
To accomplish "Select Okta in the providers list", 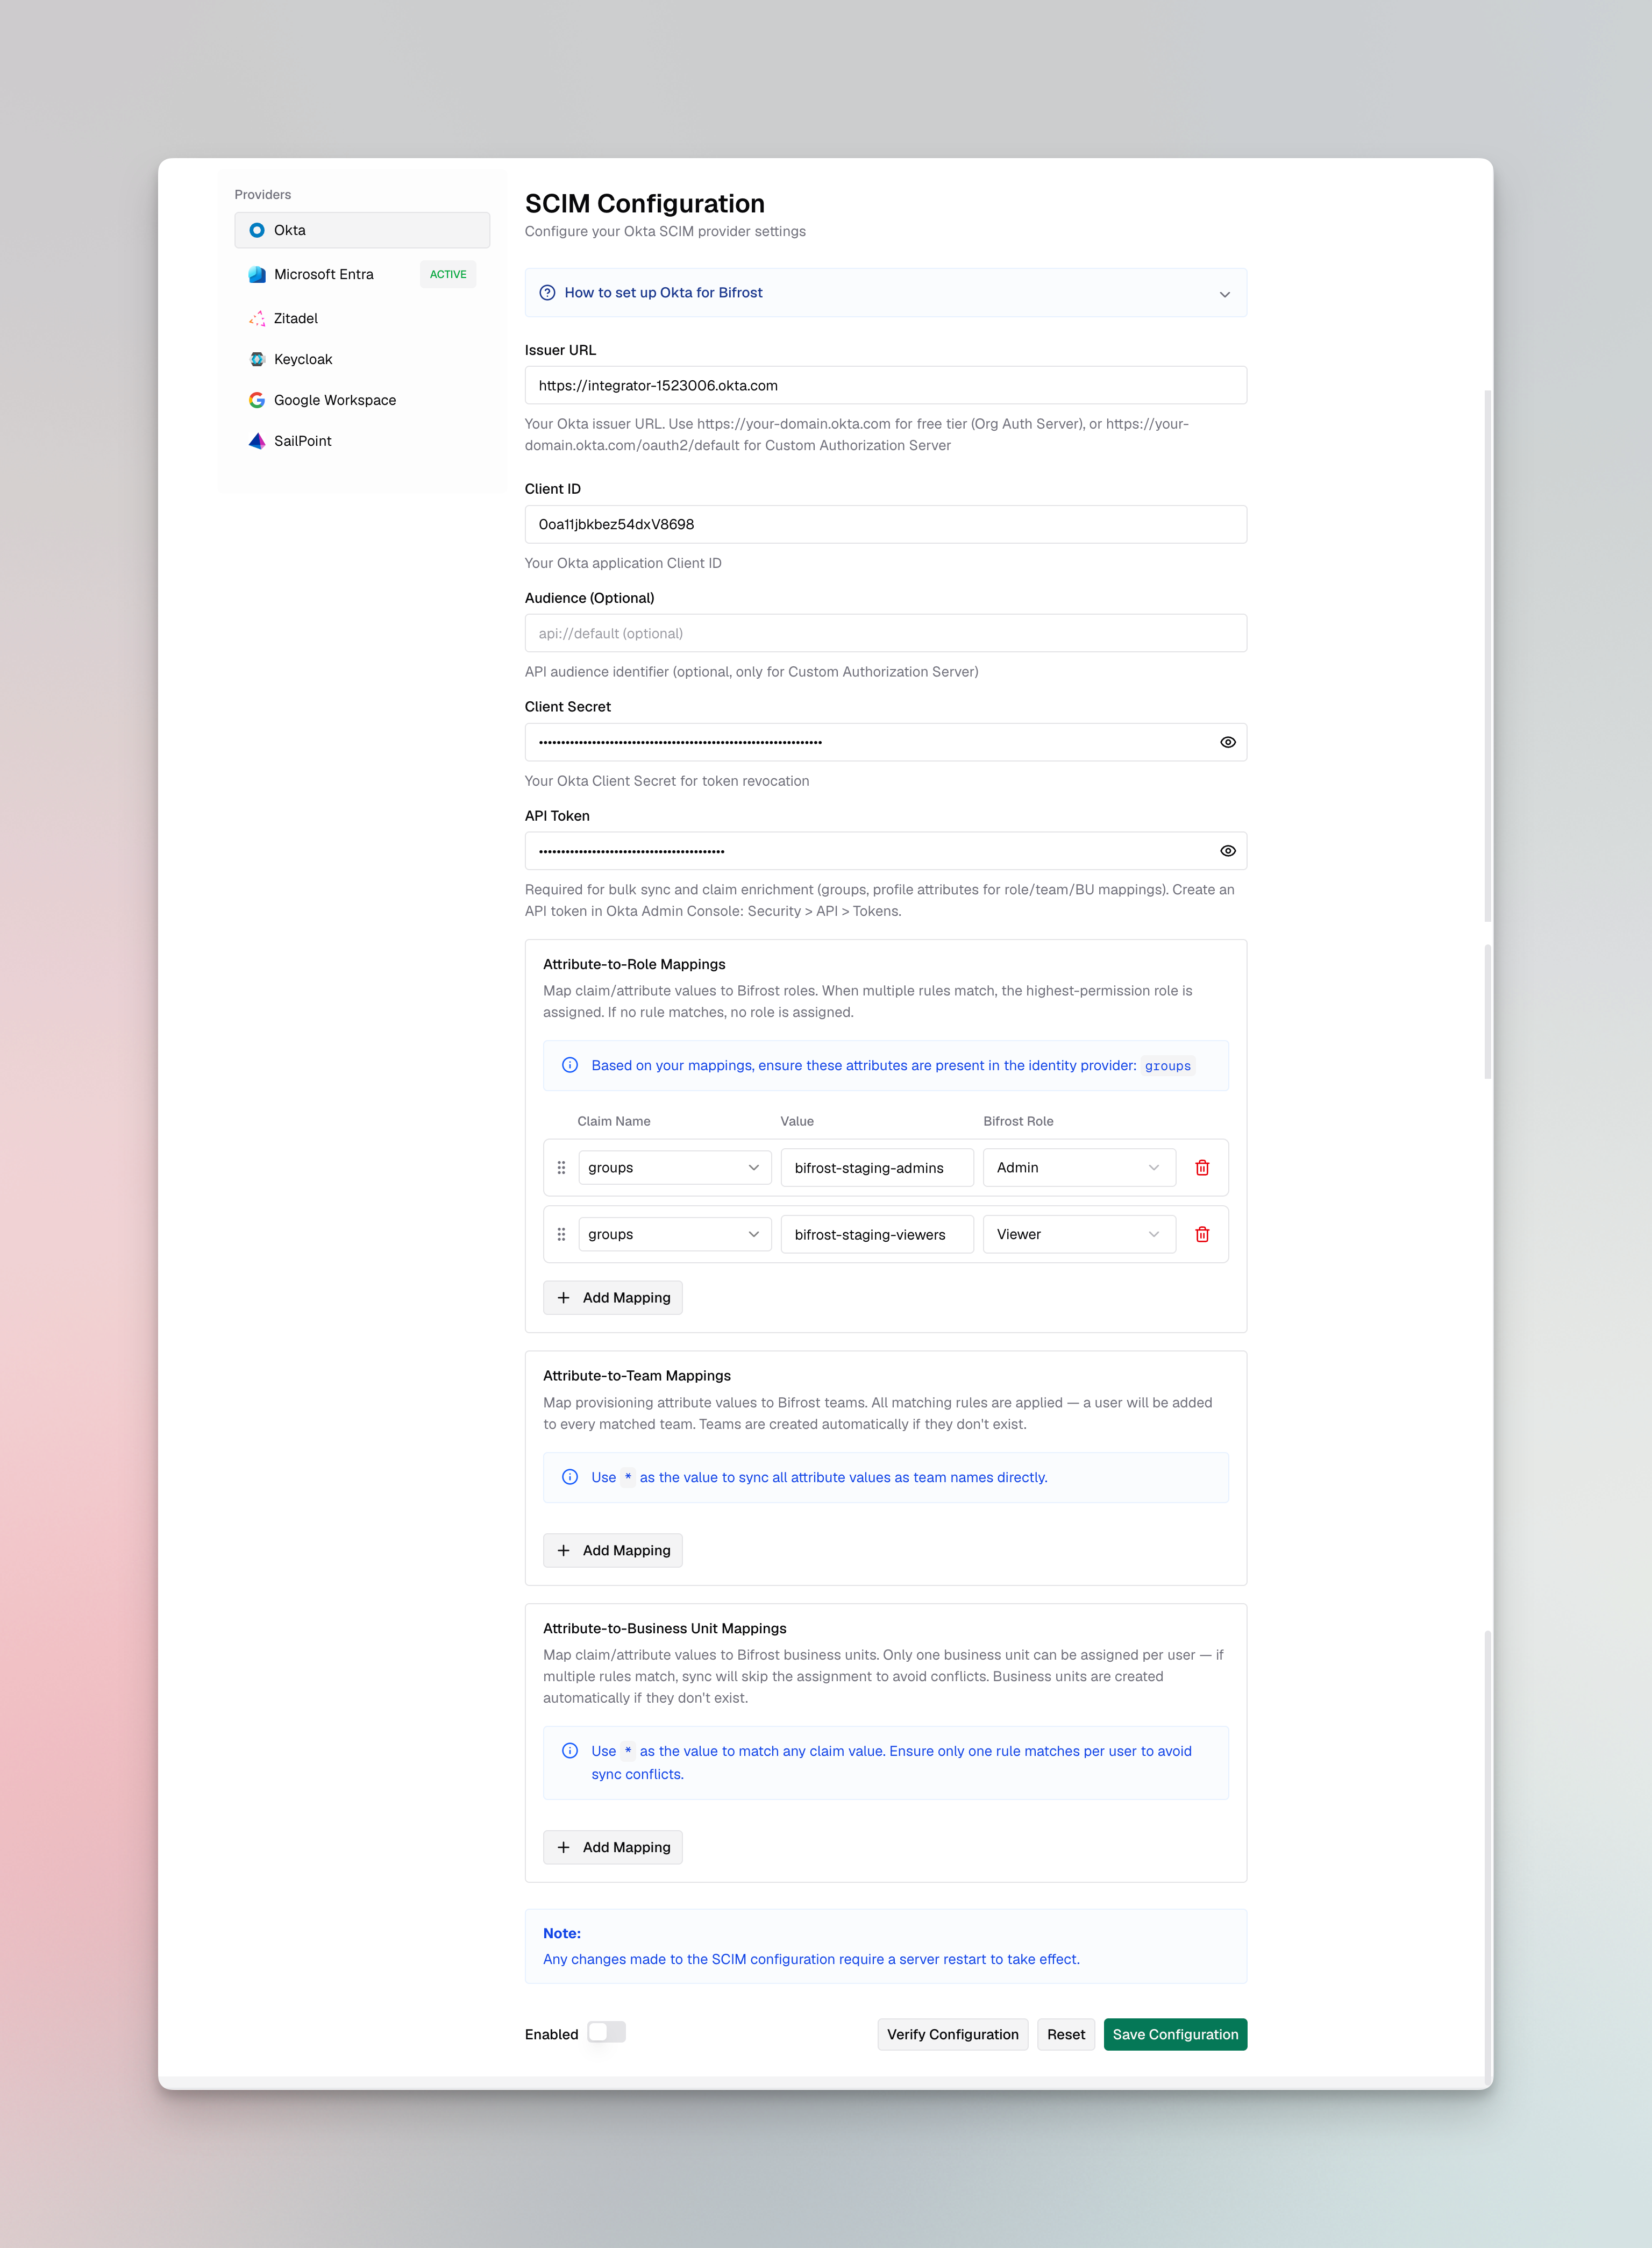I will pyautogui.click(x=362, y=230).
